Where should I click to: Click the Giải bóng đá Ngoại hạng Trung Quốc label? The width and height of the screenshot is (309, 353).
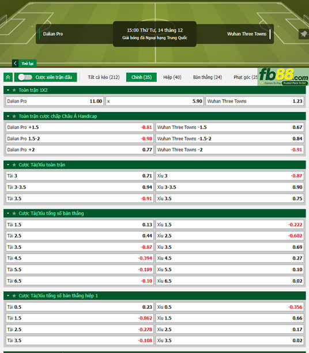tap(155, 38)
